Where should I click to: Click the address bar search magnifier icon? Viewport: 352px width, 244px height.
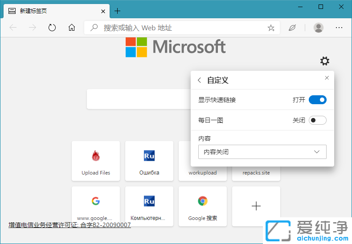[x=94, y=28]
